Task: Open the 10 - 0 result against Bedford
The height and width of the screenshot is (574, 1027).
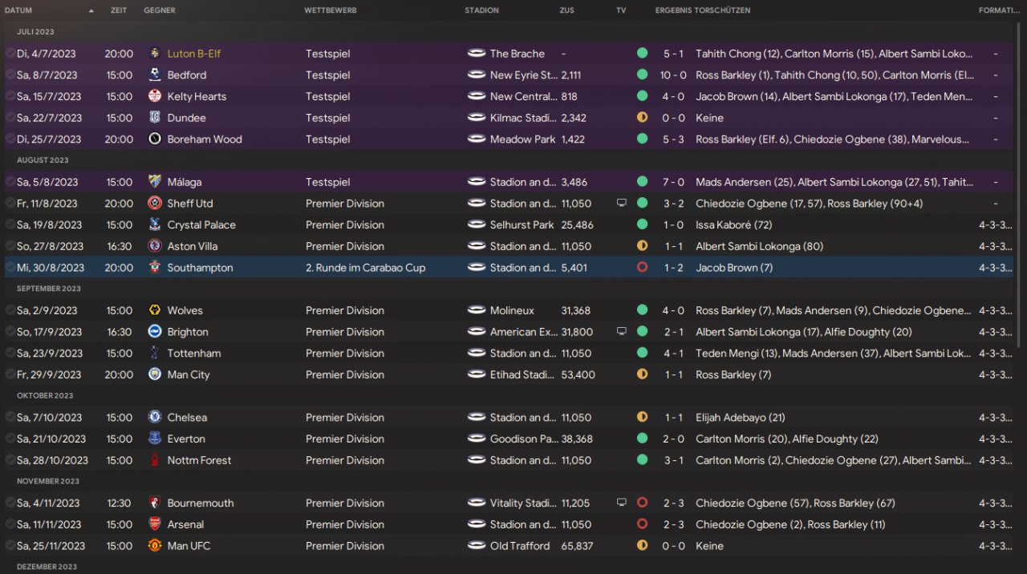Action: (673, 75)
